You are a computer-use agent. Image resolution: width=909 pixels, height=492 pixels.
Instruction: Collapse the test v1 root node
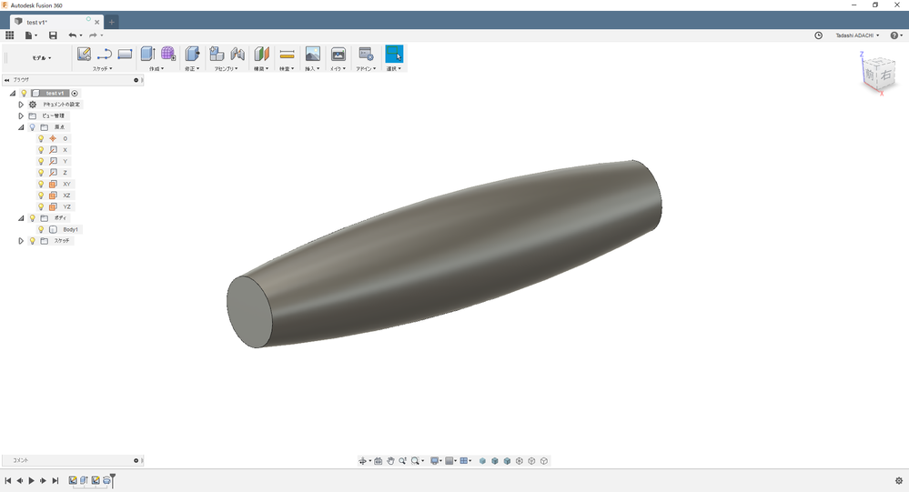click(12, 93)
